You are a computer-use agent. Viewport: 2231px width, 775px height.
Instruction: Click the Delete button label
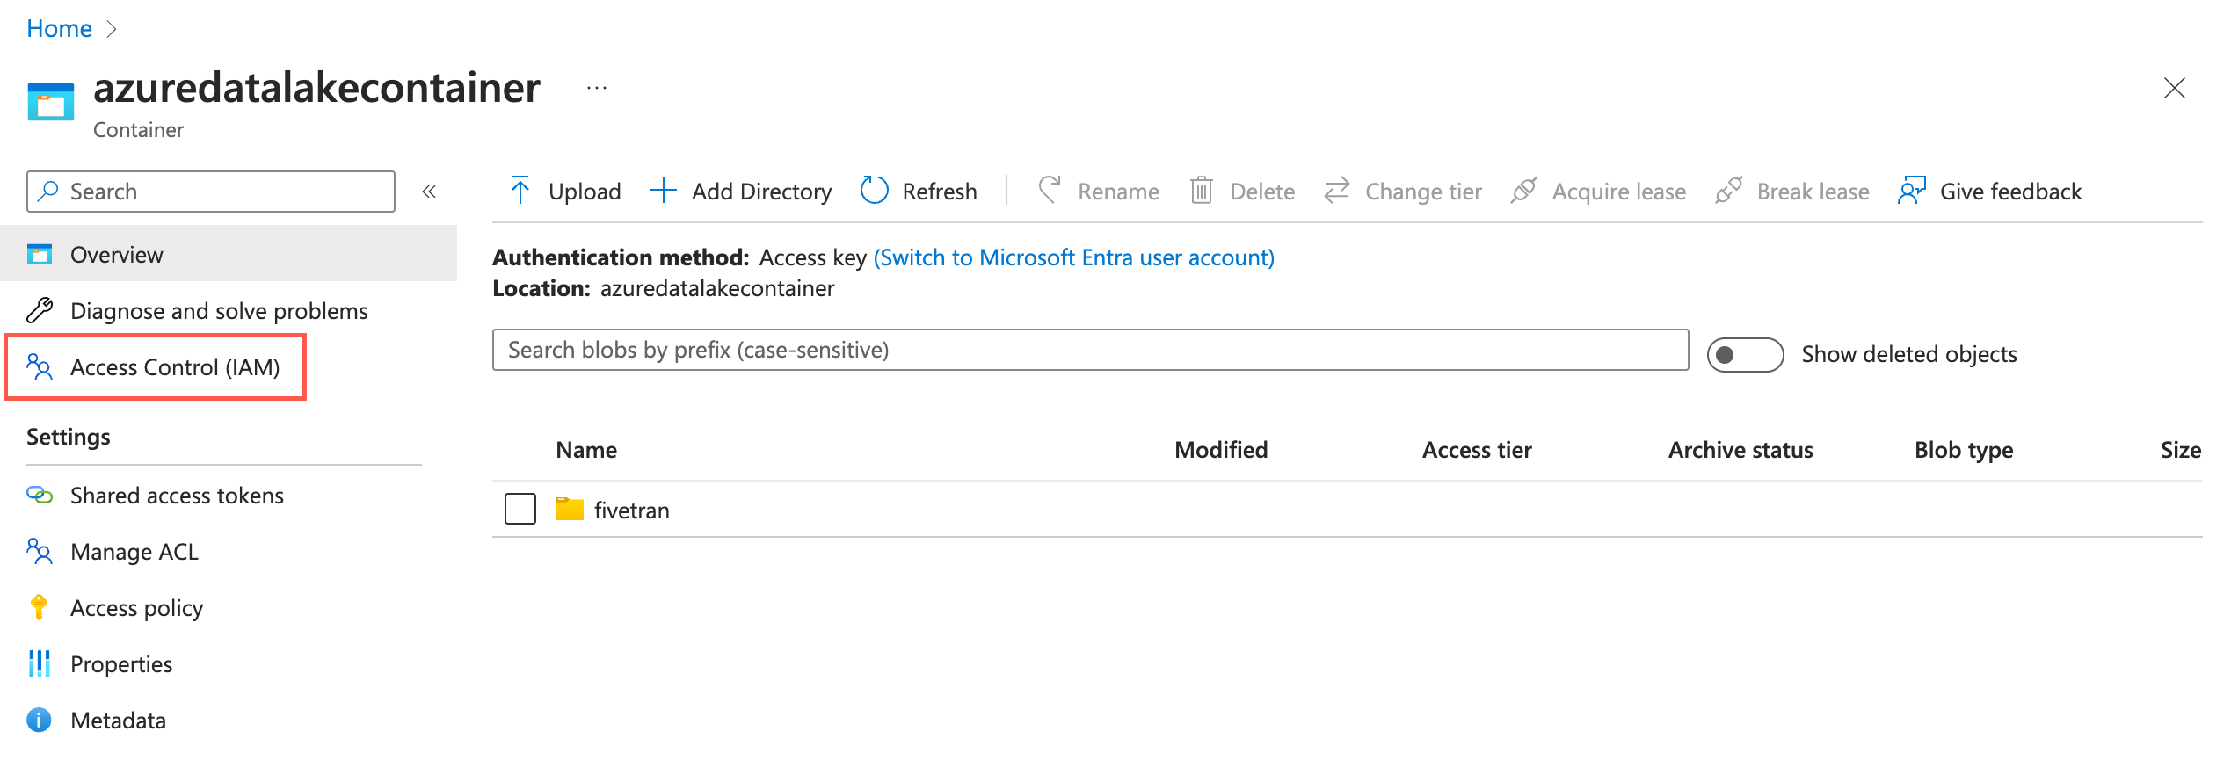1262,192
